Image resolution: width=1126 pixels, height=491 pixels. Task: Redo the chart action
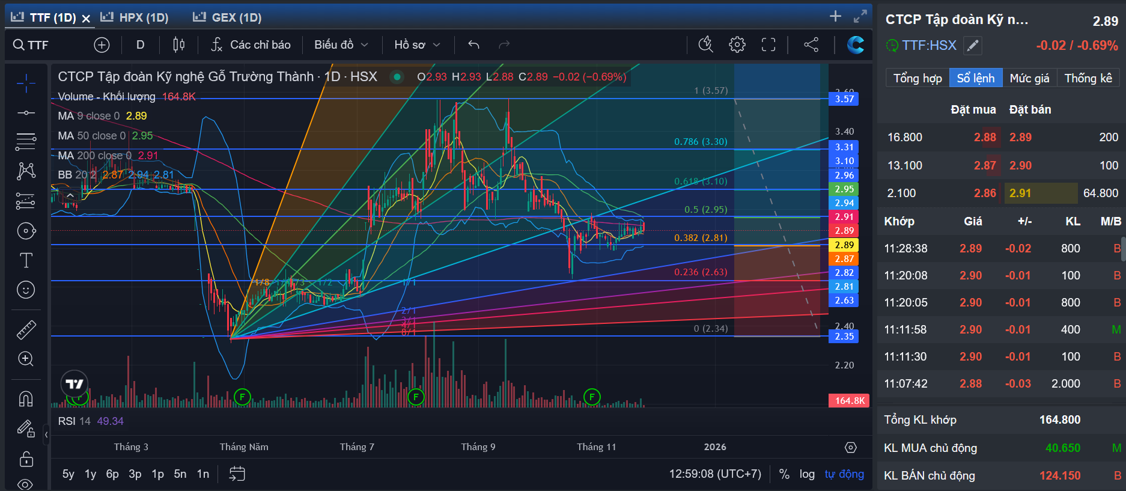(504, 45)
